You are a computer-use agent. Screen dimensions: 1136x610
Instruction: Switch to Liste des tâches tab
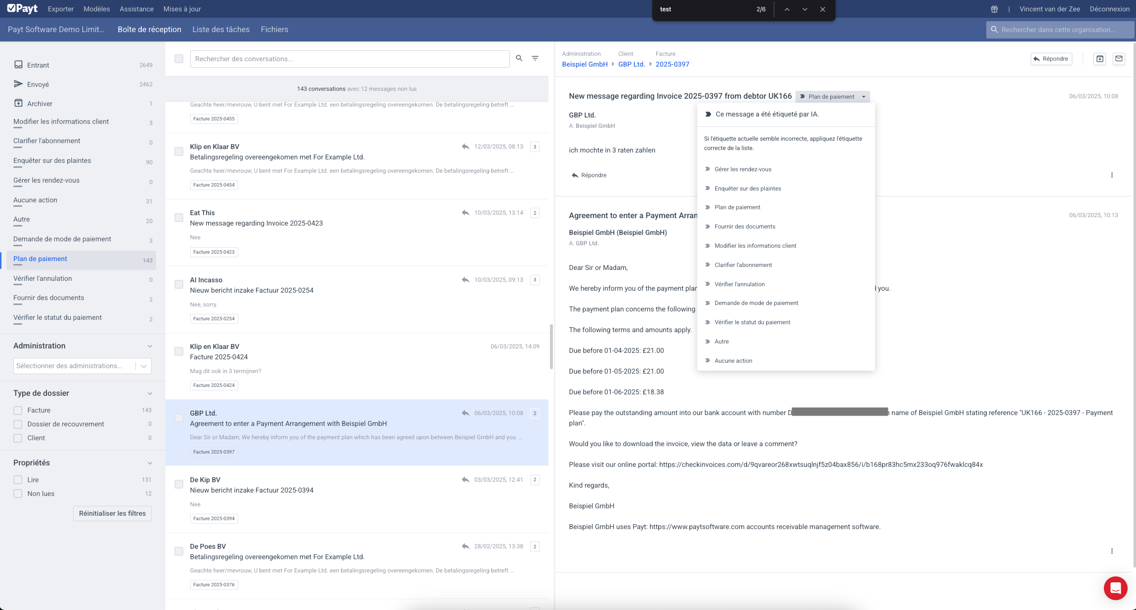point(221,30)
